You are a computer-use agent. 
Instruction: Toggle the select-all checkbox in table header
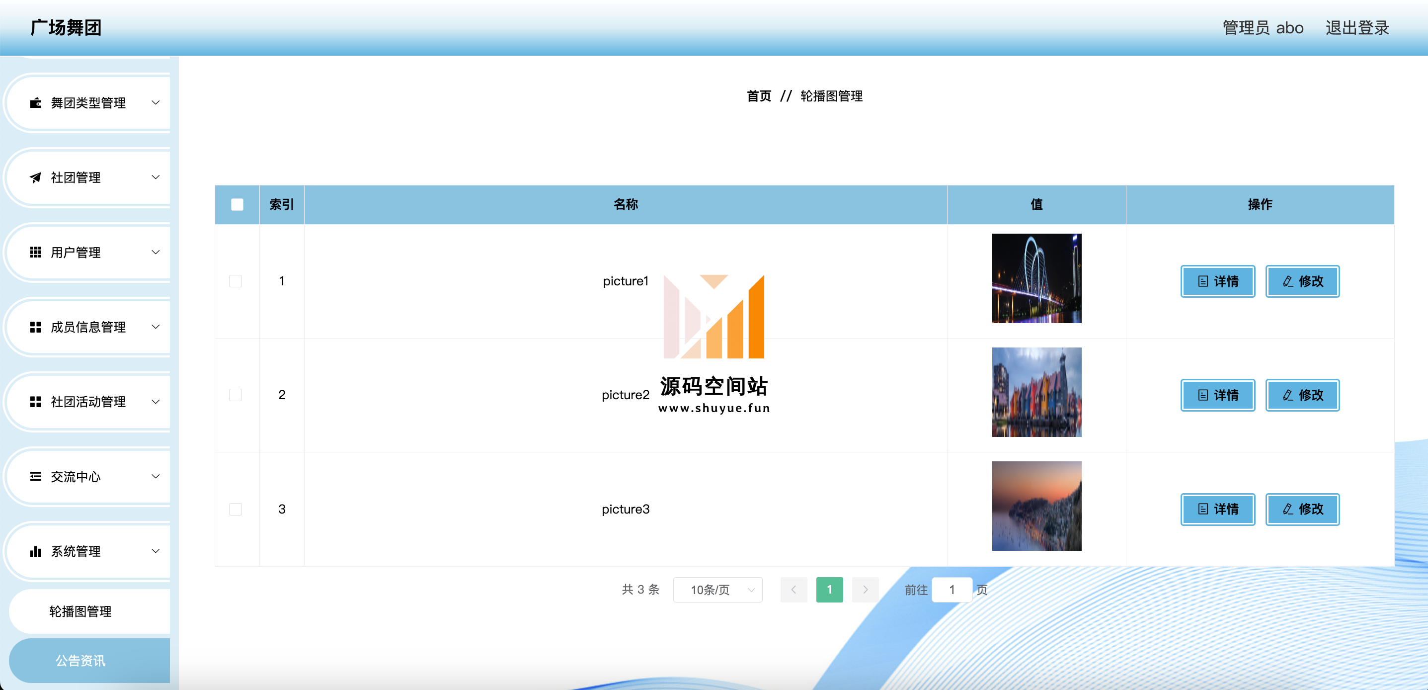[x=238, y=205]
